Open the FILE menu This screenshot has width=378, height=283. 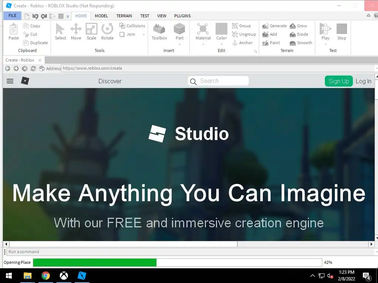pos(12,15)
